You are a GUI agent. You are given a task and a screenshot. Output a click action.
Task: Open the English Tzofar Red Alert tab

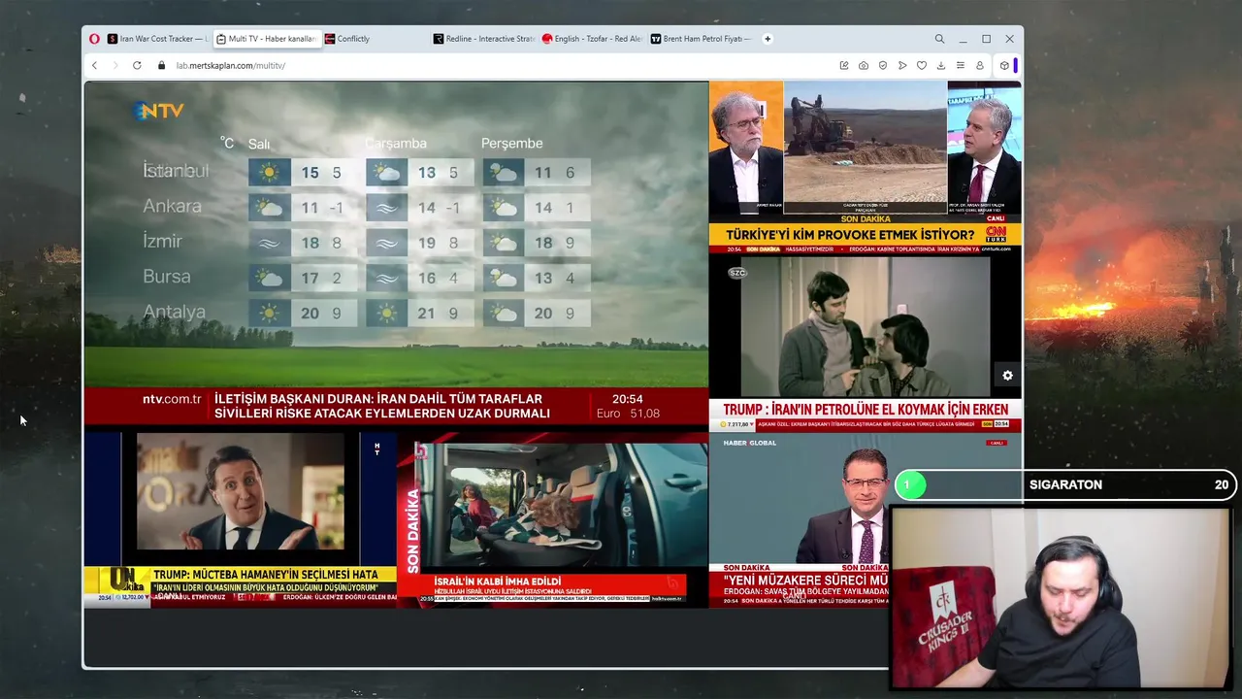tap(592, 39)
